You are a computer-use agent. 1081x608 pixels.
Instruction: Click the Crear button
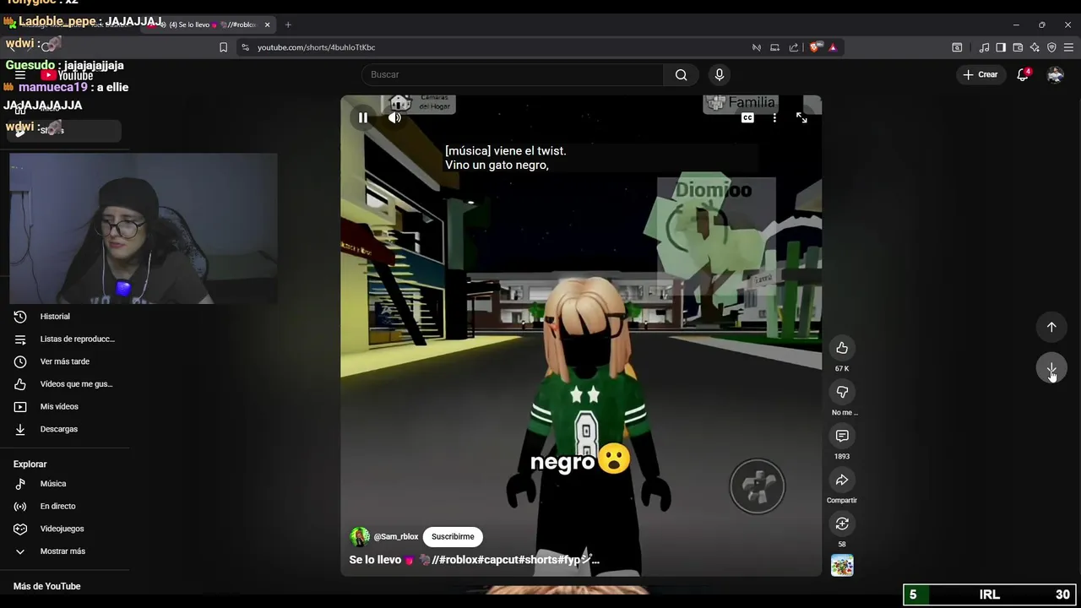981,74
